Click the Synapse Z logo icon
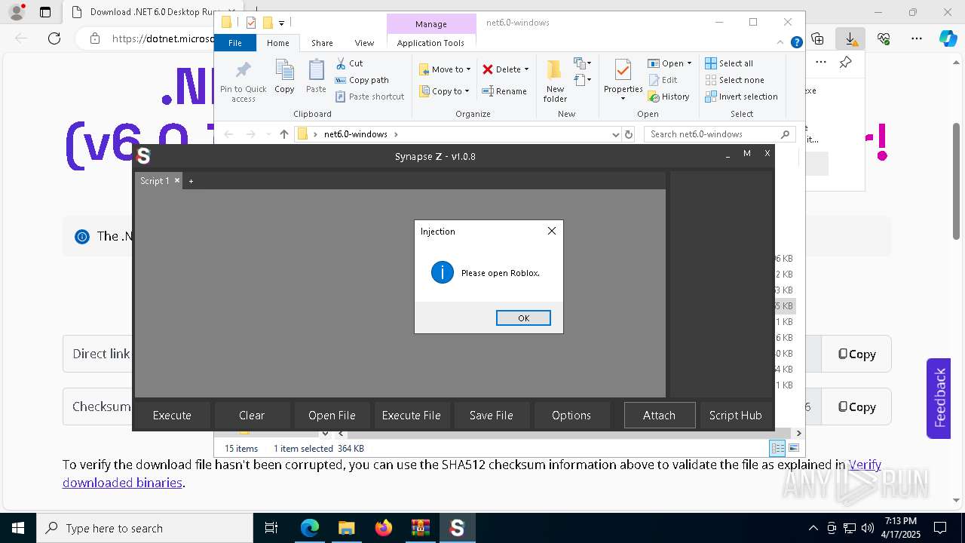Screen dimensions: 965x543 click(x=144, y=156)
